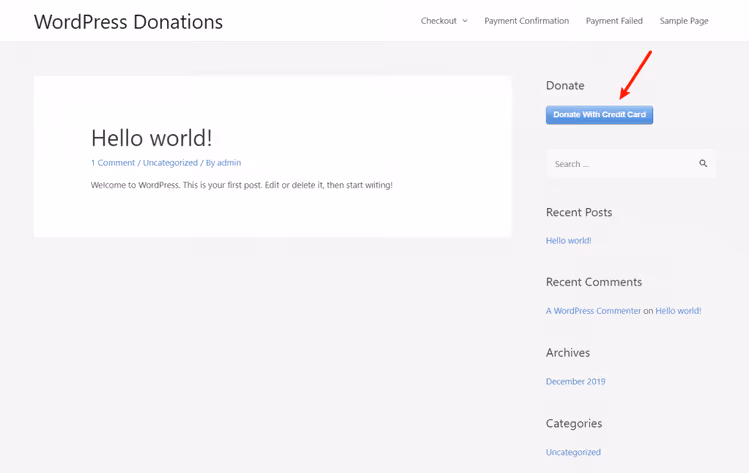
Task: Open the admin author link
Action: pos(229,163)
